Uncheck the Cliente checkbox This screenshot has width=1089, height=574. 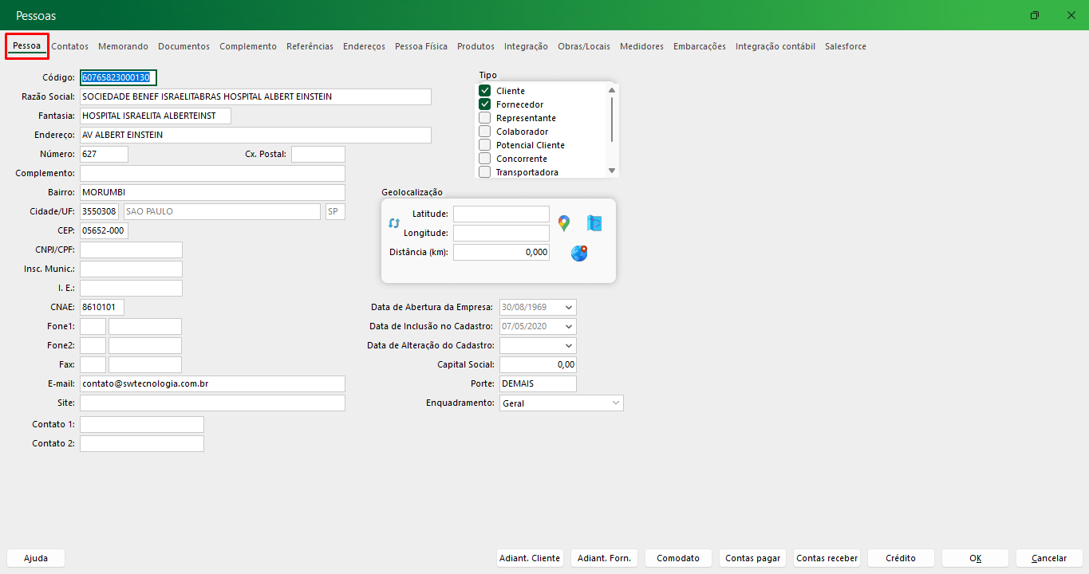[484, 91]
